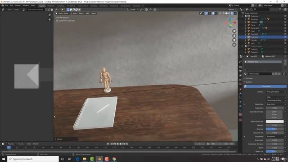Toggle visibility of Collection in outliner
The image size is (288, 162).
pyautogui.click(x=285, y=16)
